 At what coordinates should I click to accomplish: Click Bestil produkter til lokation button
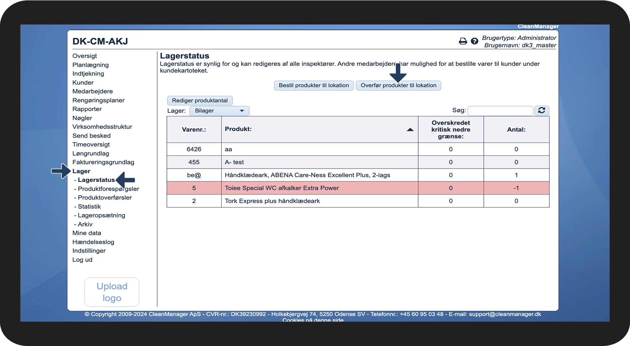coord(314,86)
